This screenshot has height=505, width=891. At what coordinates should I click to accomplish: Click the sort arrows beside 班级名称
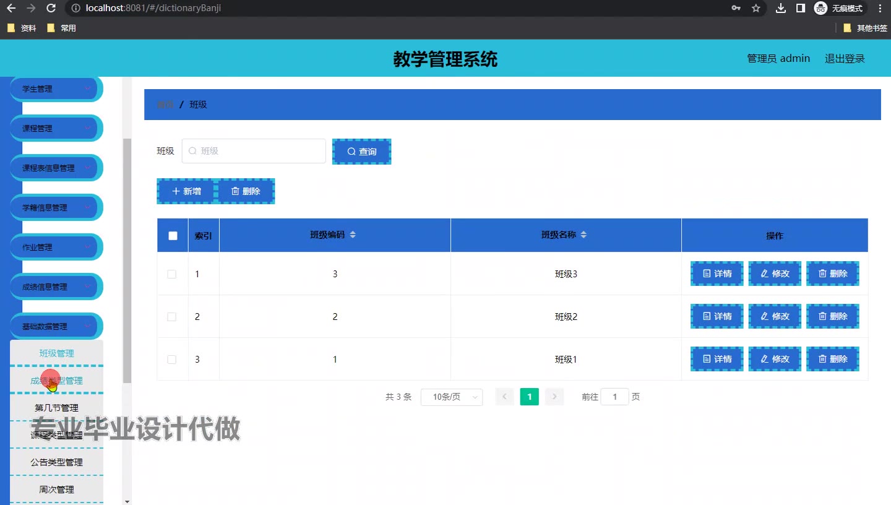click(x=583, y=235)
